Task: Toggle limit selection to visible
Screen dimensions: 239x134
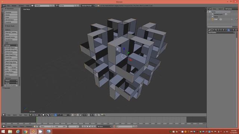Action: click(81, 115)
